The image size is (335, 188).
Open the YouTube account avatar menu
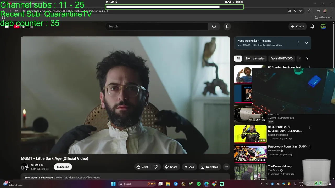323,26
